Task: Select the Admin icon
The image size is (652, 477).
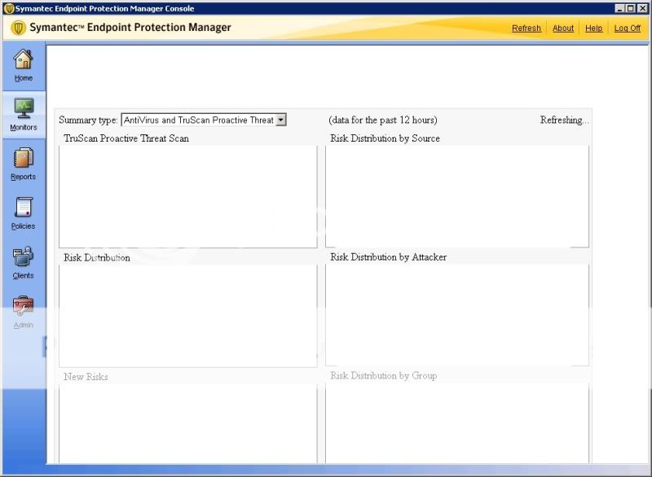Action: (24, 313)
